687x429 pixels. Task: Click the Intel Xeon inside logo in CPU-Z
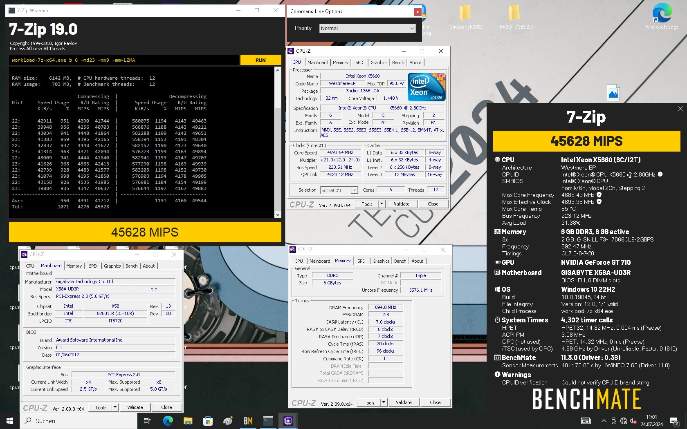click(427, 87)
